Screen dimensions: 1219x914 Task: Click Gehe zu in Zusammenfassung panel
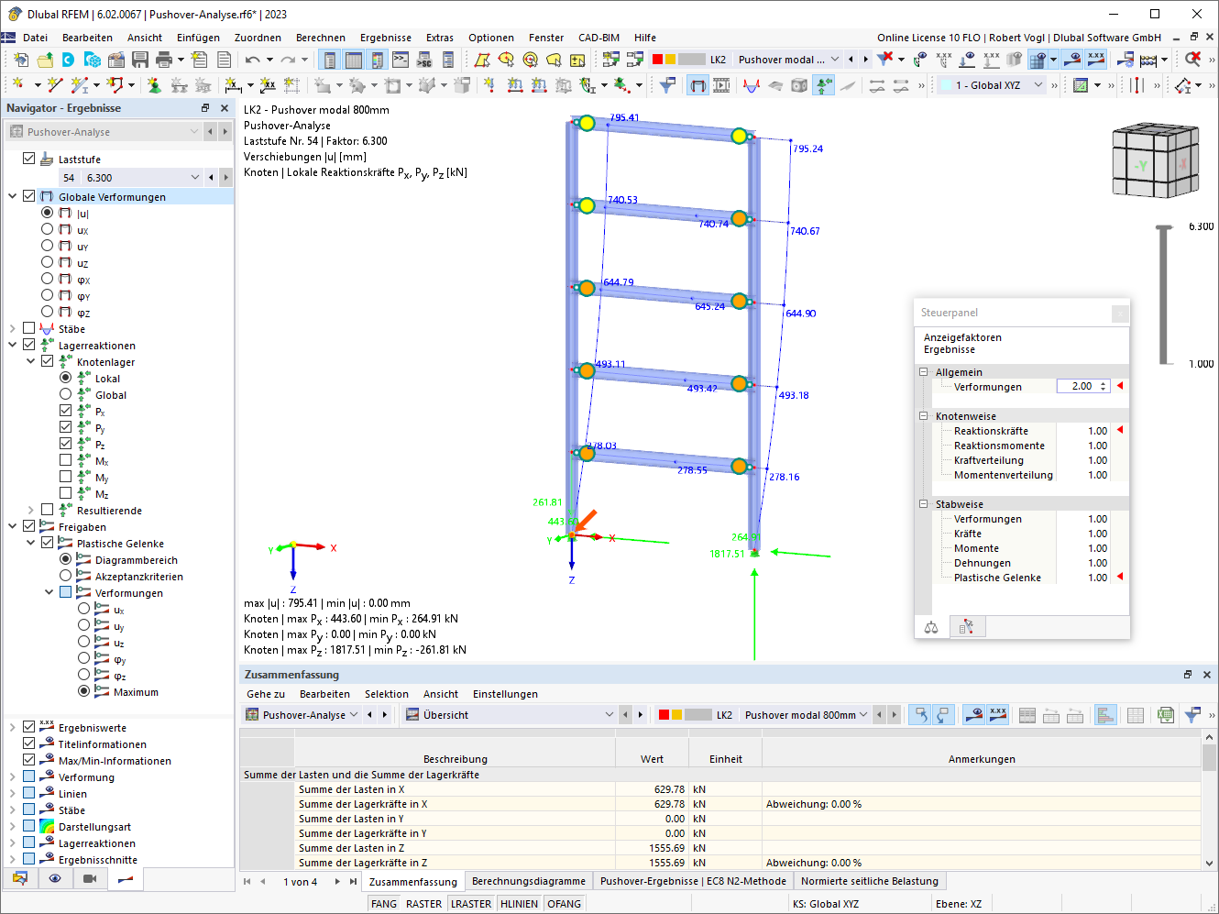click(x=266, y=694)
